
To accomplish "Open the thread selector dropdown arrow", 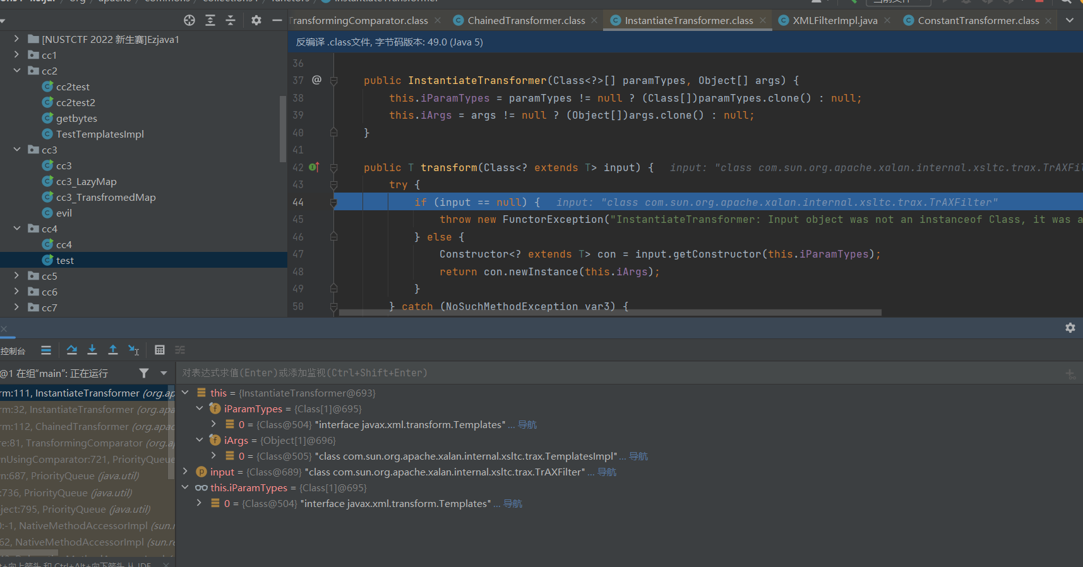I will click(164, 373).
